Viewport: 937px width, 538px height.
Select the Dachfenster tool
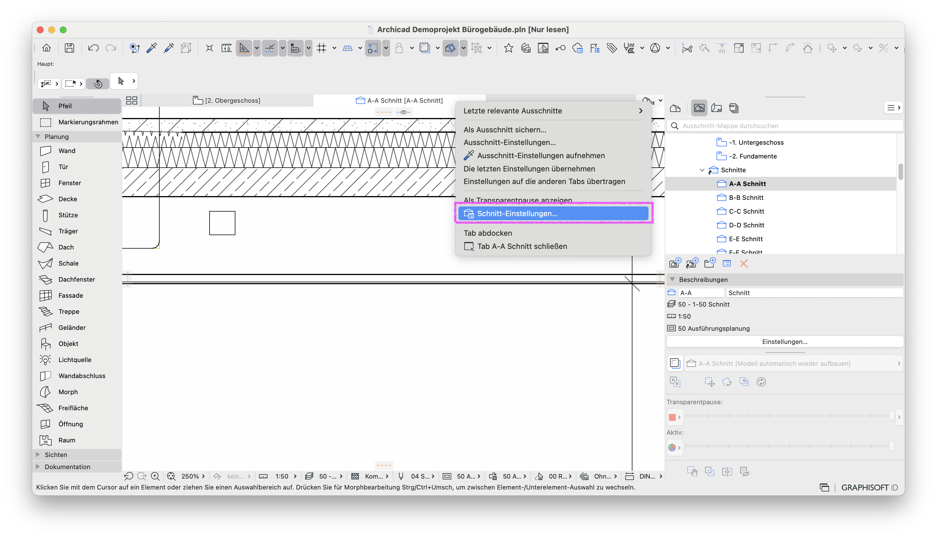coord(77,279)
